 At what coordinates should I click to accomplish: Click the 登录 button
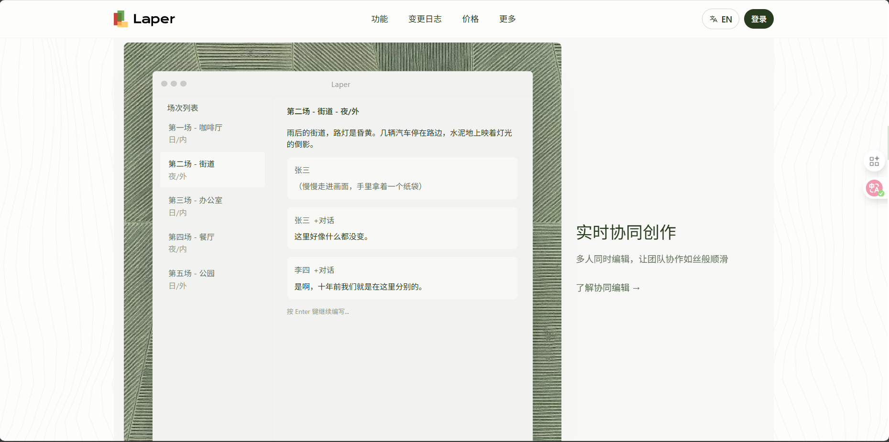click(758, 19)
